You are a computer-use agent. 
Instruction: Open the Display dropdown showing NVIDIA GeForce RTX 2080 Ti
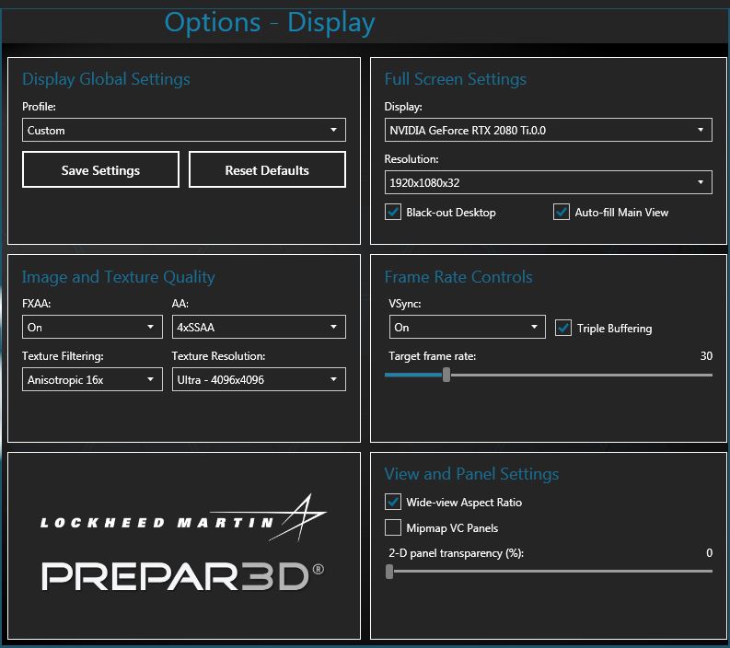click(548, 130)
